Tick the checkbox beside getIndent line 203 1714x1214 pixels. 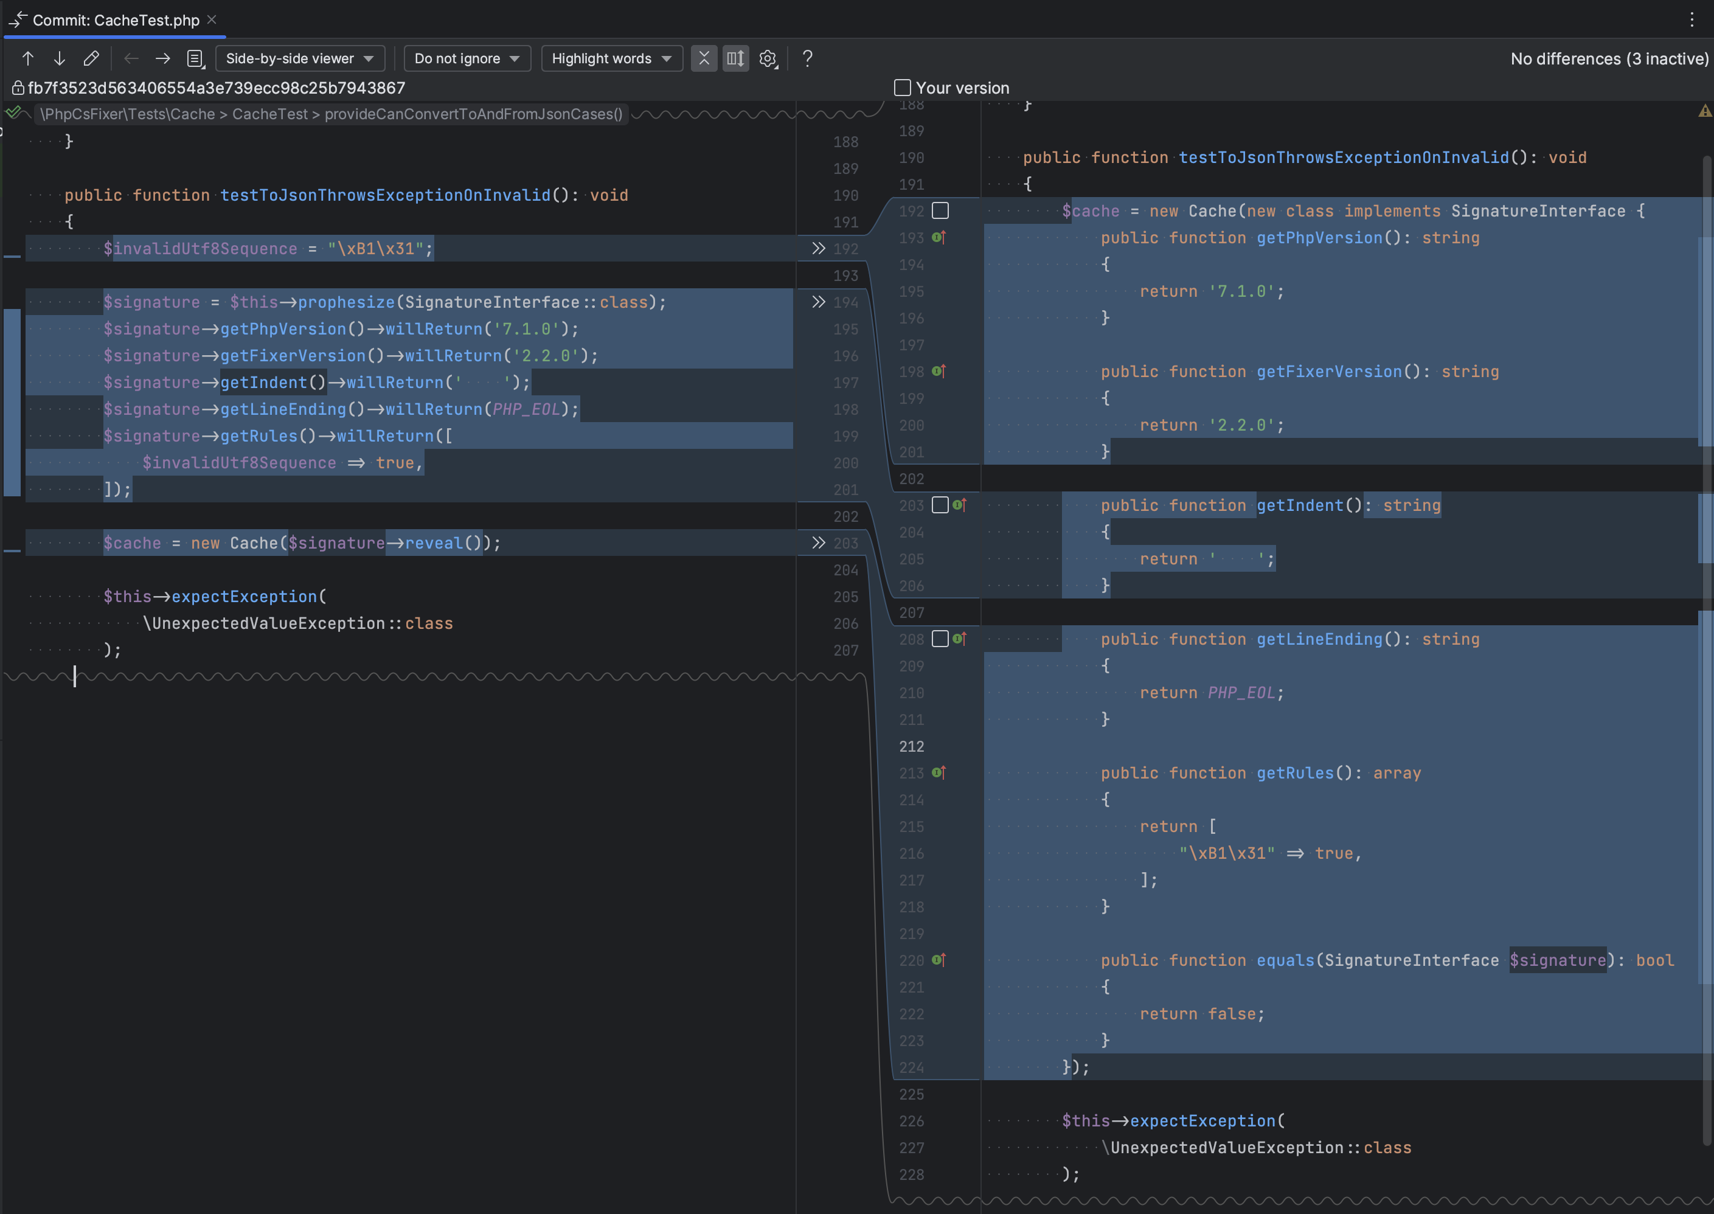(940, 505)
